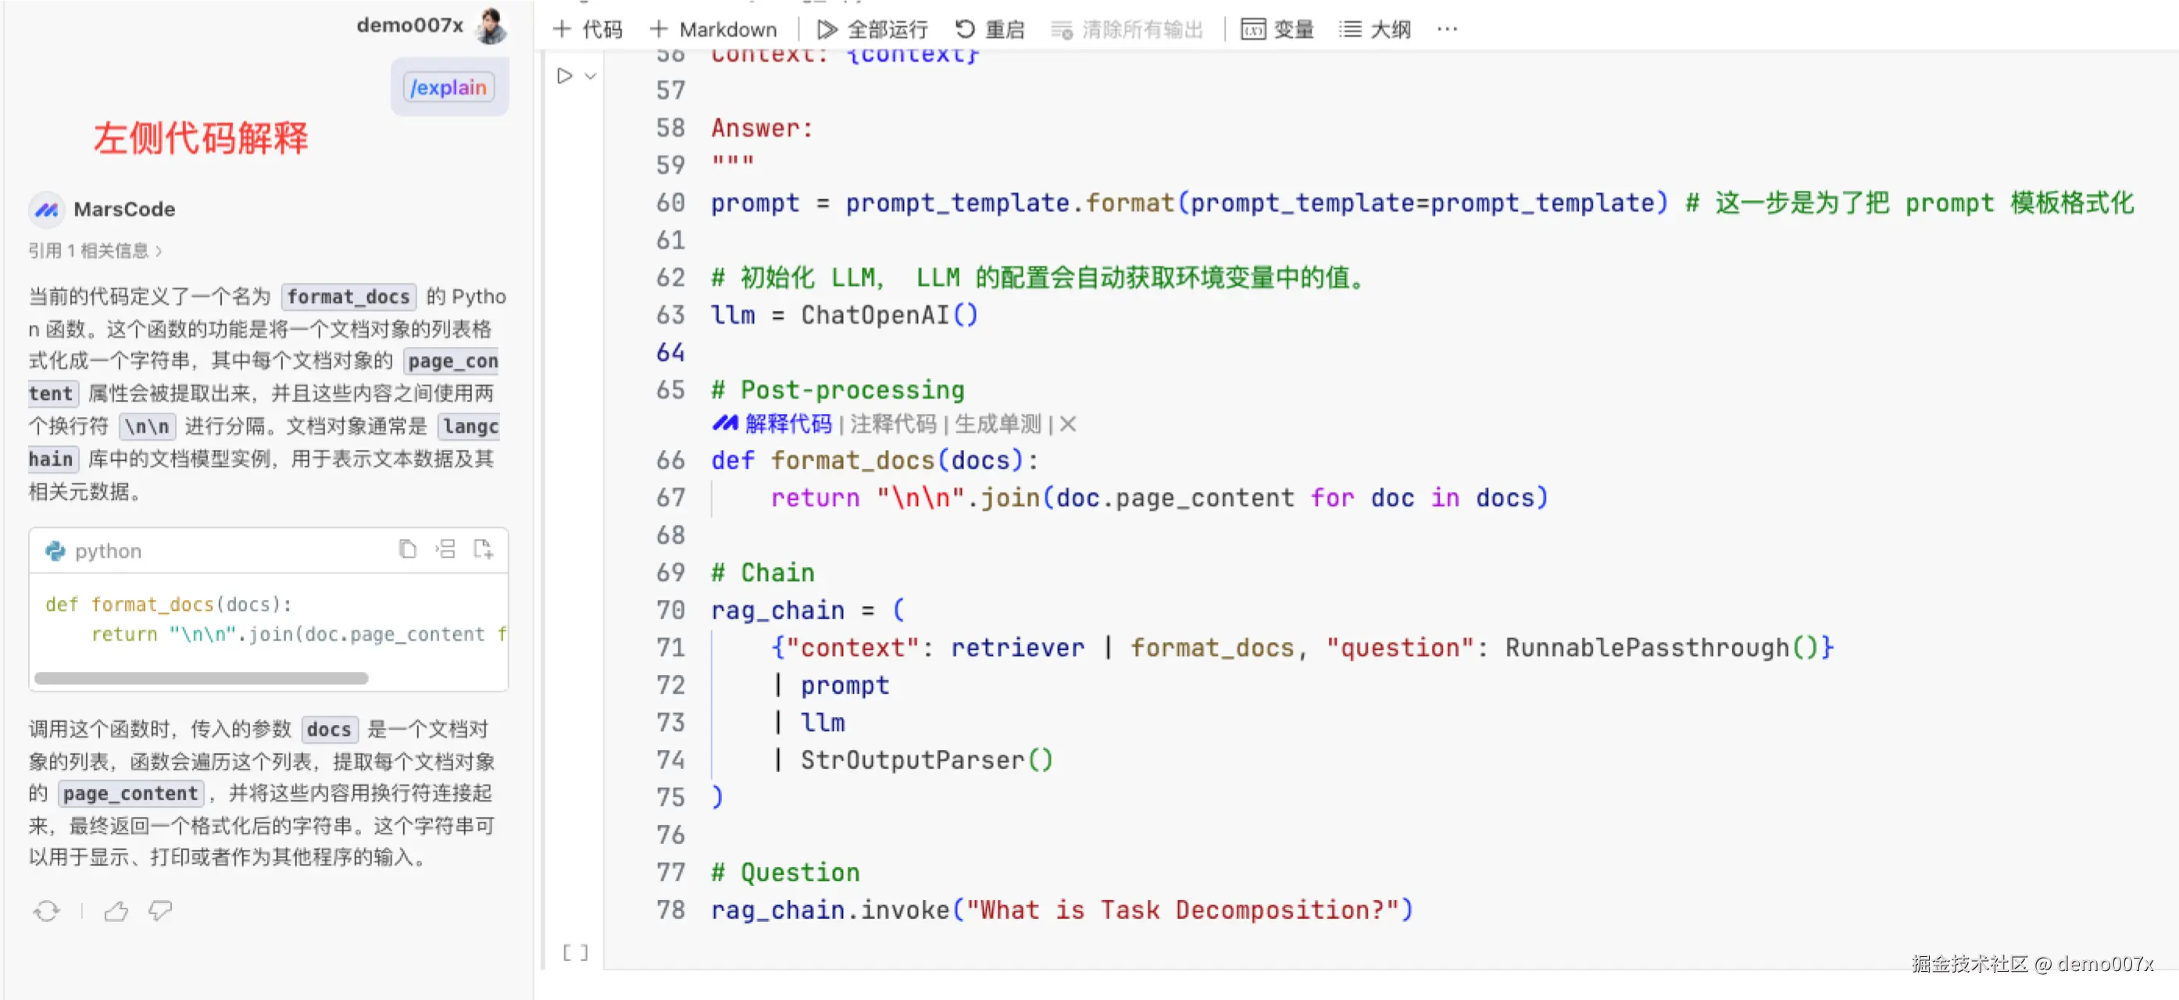This screenshot has width=2179, height=1000.
Task: Run the current notebook cell
Action: pos(564,76)
